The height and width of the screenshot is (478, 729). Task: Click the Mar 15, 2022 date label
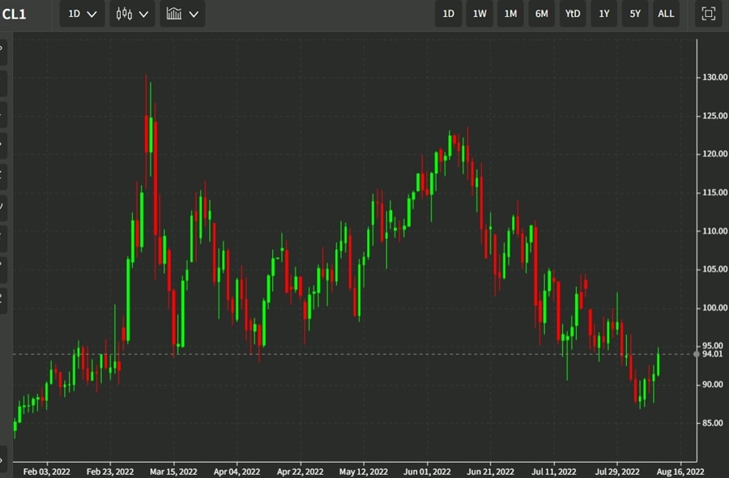coord(173,472)
